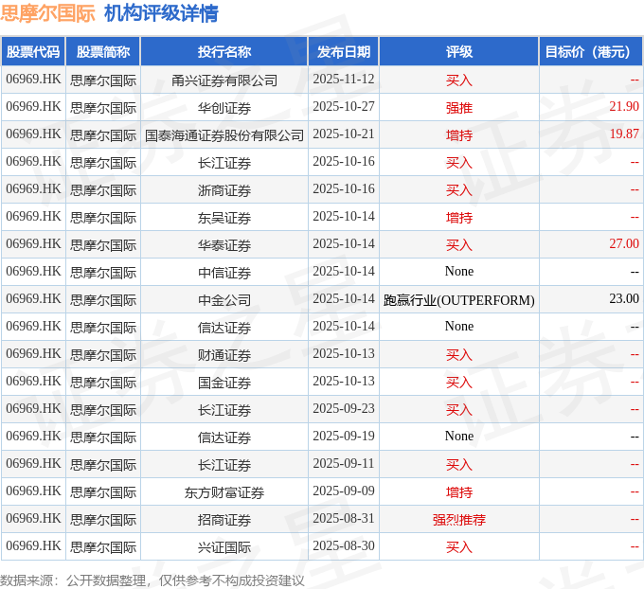Screen dimensions: 644x589
Task: Click the 股票简称 column header
Action: pos(103,52)
